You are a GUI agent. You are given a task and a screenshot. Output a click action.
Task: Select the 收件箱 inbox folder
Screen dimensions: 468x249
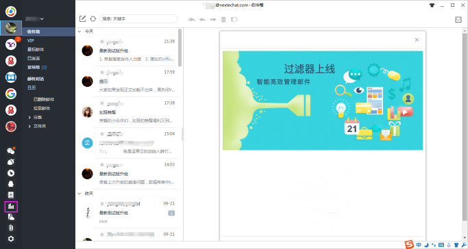[x=49, y=31]
